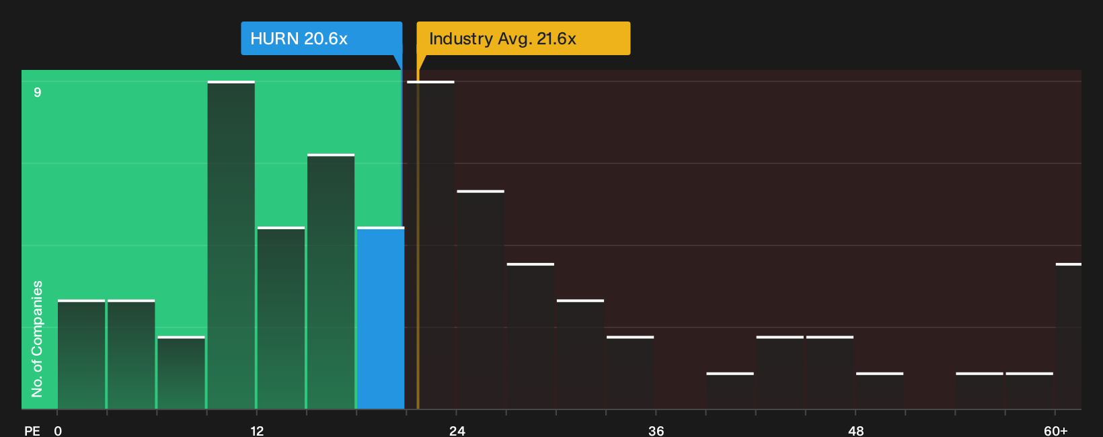This screenshot has height=437, width=1103.
Task: Click the HURN 20.6x blue label
Action: click(321, 38)
